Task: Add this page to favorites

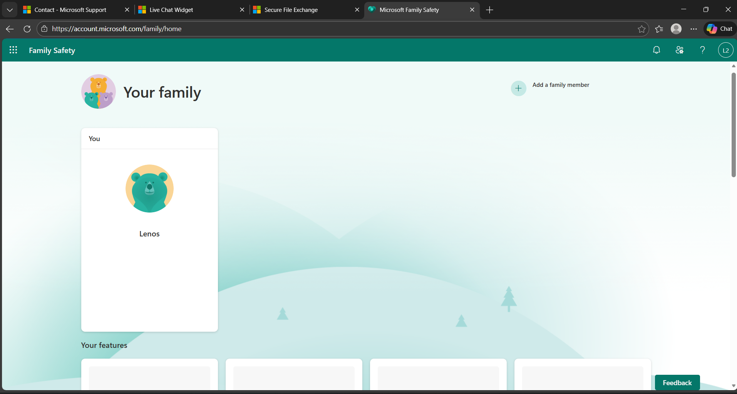Action: pos(642,28)
